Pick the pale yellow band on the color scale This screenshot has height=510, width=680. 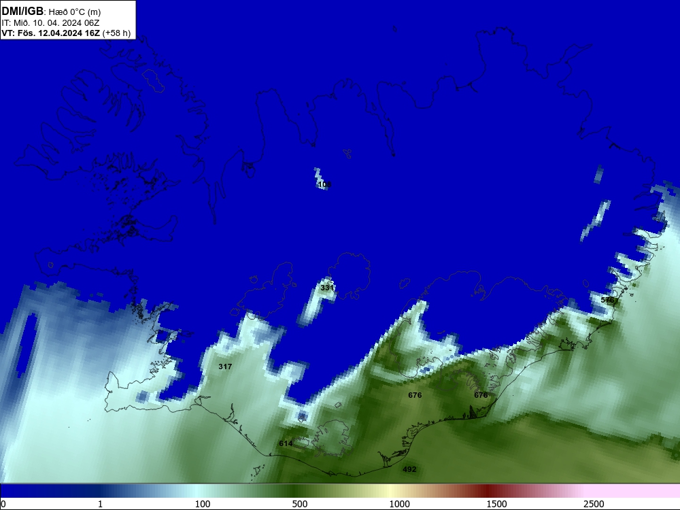tap(390, 491)
